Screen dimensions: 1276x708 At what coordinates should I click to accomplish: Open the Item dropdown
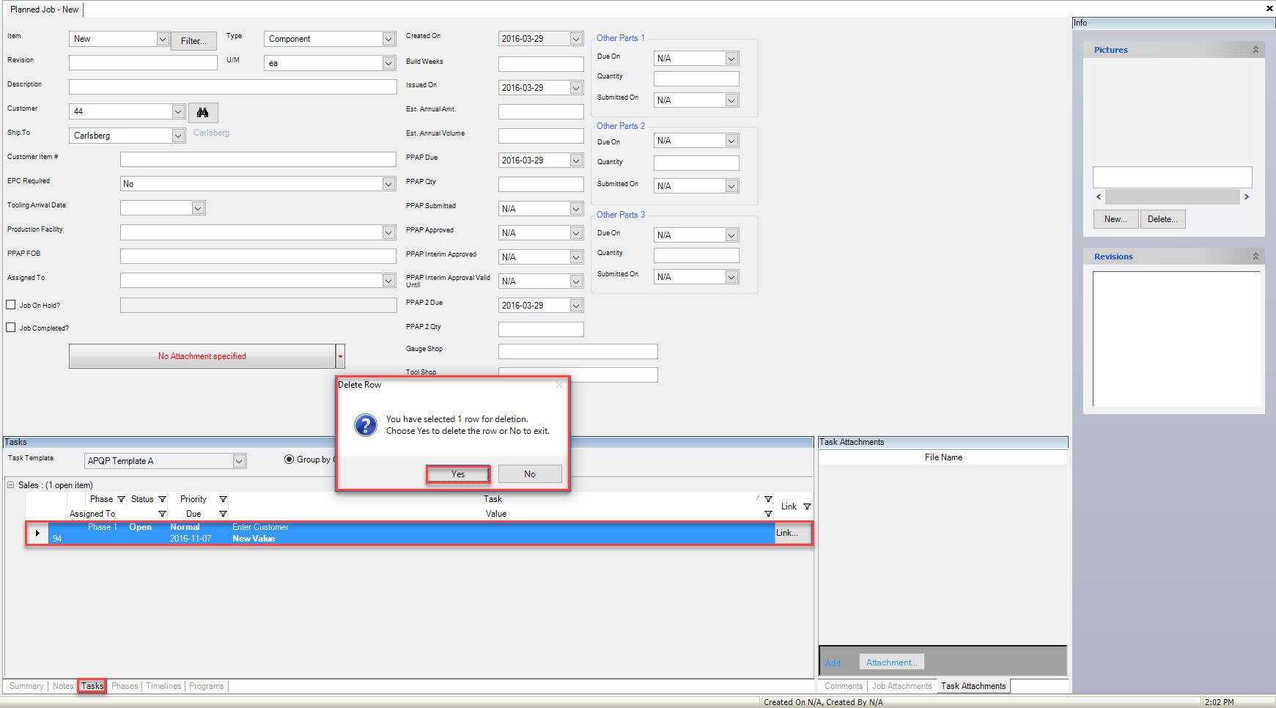[163, 39]
